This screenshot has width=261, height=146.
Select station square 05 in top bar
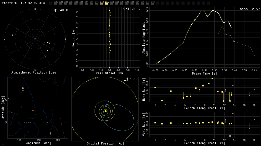(76, 3)
